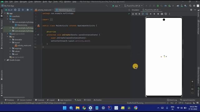Select activity_main.xml in the project tree
The height and width of the screenshot is (112, 200).
click(23, 45)
